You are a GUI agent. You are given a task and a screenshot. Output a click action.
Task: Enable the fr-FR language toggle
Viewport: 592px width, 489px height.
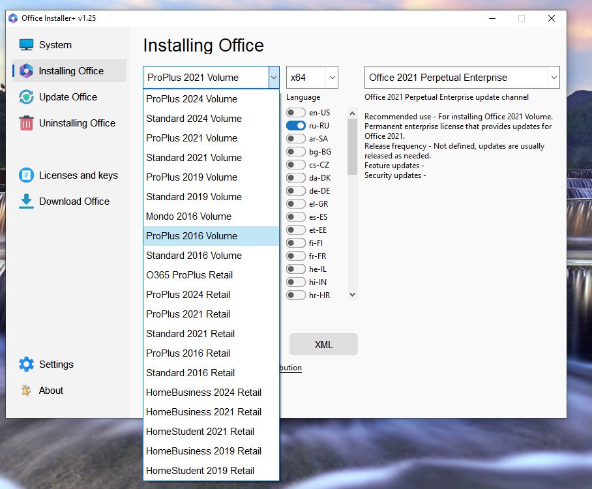tap(295, 256)
